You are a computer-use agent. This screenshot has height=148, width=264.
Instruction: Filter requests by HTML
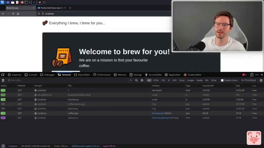[x=156, y=80]
